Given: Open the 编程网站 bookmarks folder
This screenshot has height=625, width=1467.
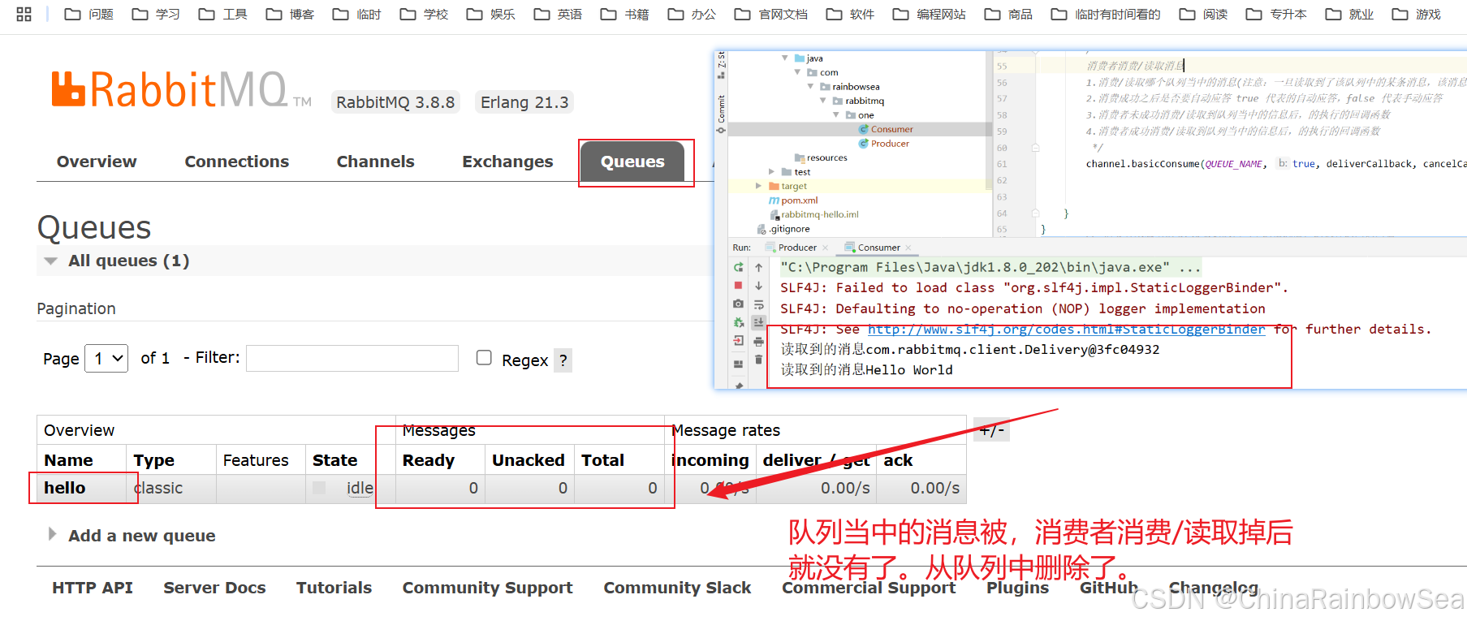Looking at the screenshot, I should 930,14.
